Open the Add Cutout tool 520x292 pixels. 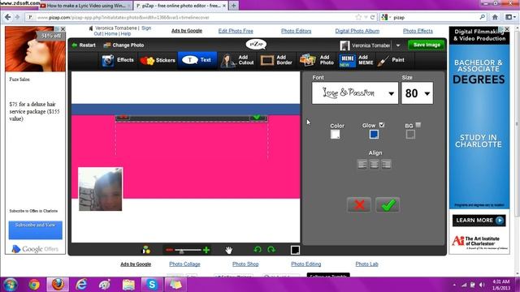click(237, 60)
